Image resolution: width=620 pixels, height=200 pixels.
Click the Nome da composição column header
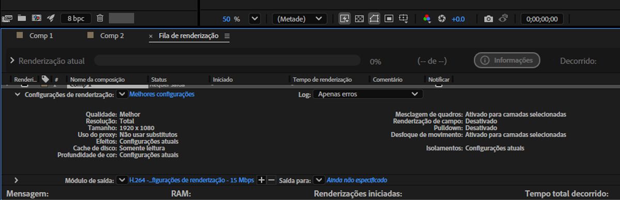98,80
